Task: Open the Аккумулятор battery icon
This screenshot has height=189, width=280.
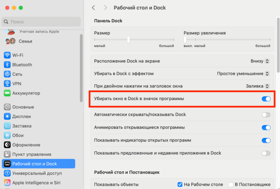Action: 7,93
